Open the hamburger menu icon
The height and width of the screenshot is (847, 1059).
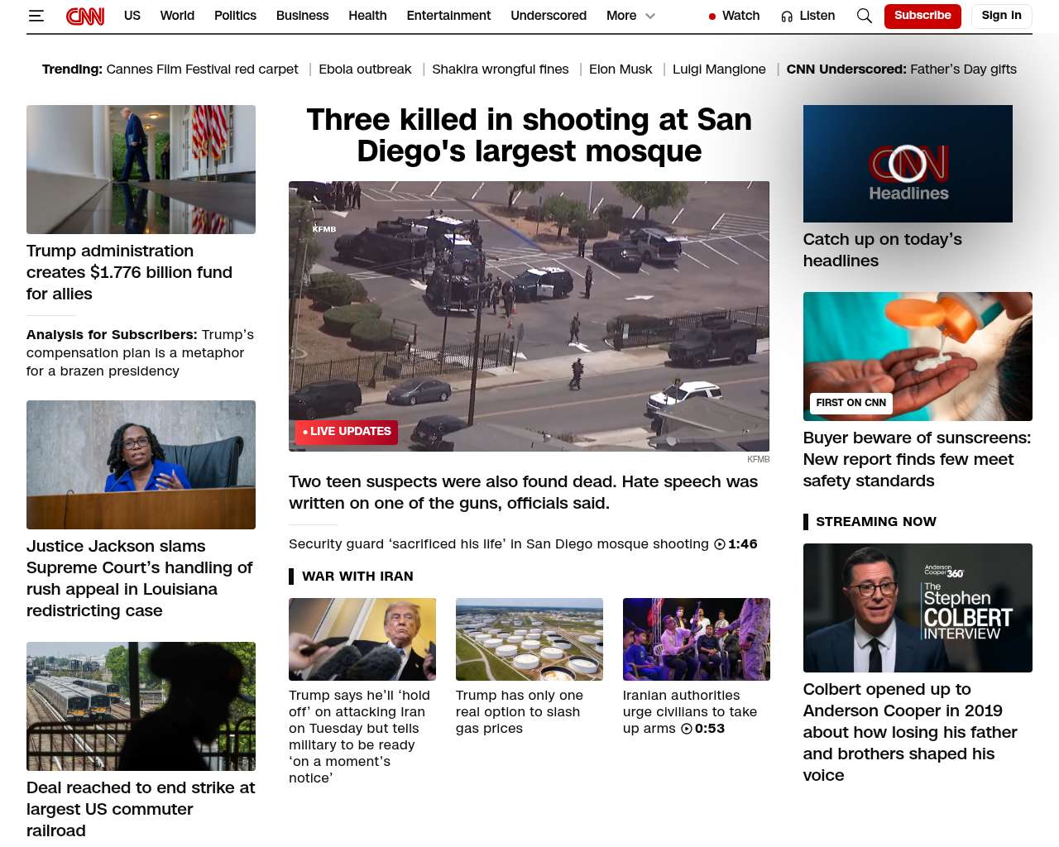click(36, 16)
